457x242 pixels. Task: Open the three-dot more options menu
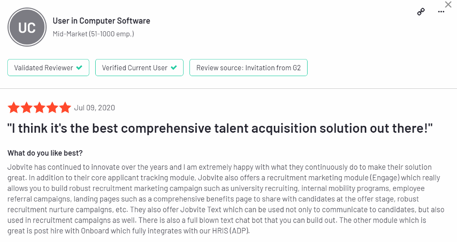point(441,12)
